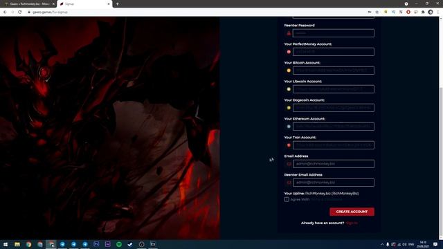The width and height of the screenshot is (443, 249).
Task: Click the Dogecoin coin icon
Action: point(289,108)
